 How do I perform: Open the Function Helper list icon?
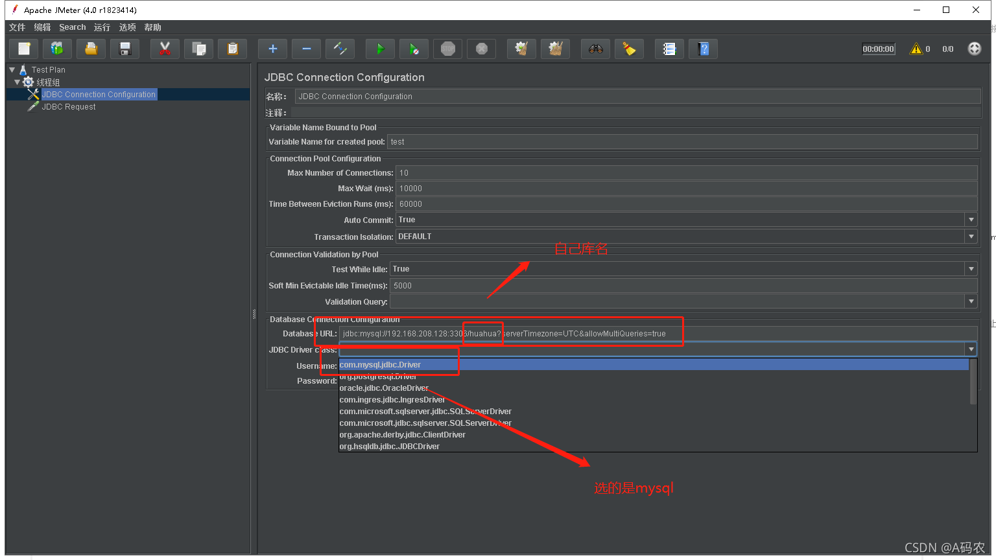coord(670,49)
